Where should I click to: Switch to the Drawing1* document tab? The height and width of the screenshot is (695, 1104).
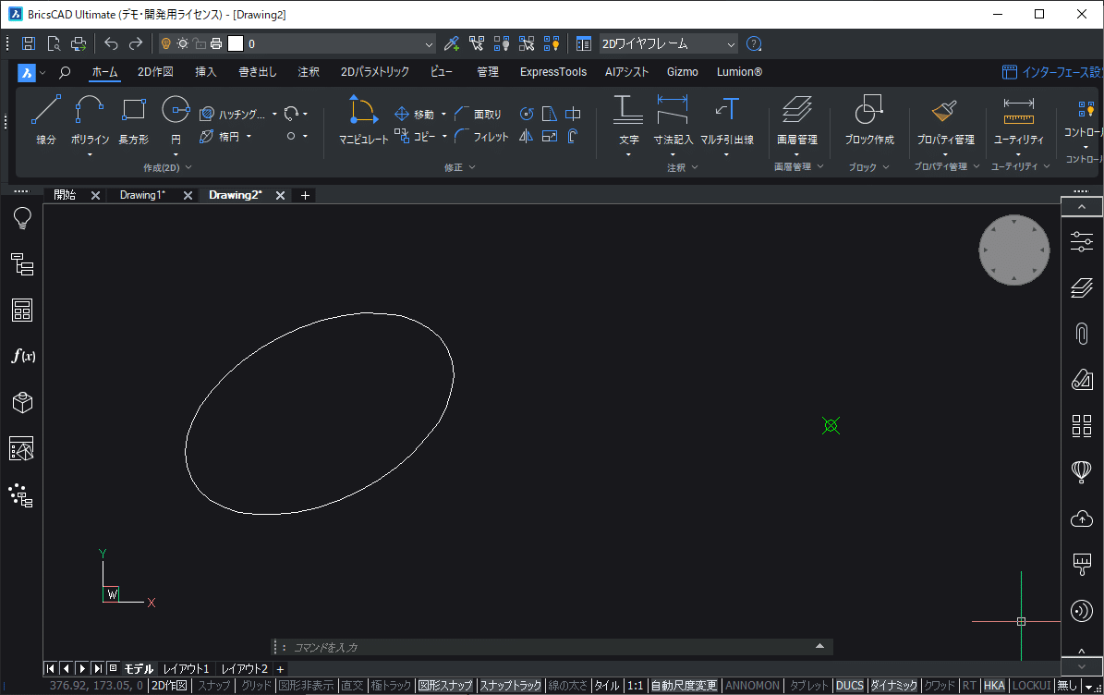[x=142, y=195]
